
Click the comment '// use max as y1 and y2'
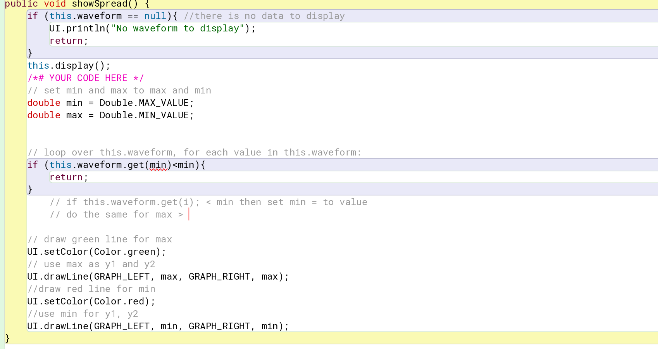pyautogui.click(x=91, y=264)
